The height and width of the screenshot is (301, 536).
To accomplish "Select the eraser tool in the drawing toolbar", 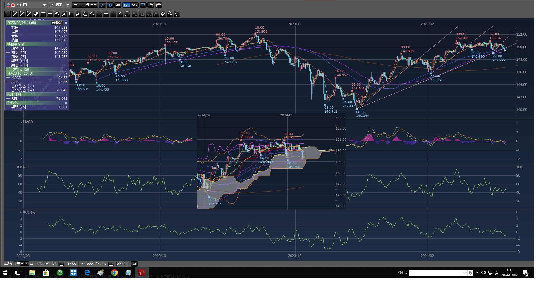I will (163, 14).
